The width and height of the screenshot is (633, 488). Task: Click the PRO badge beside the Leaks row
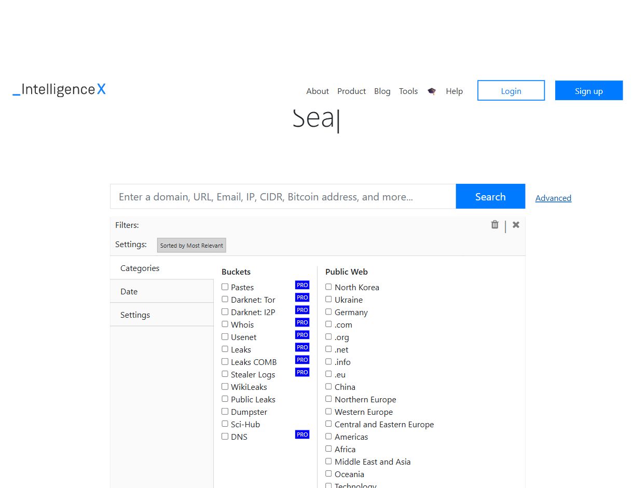(x=302, y=347)
